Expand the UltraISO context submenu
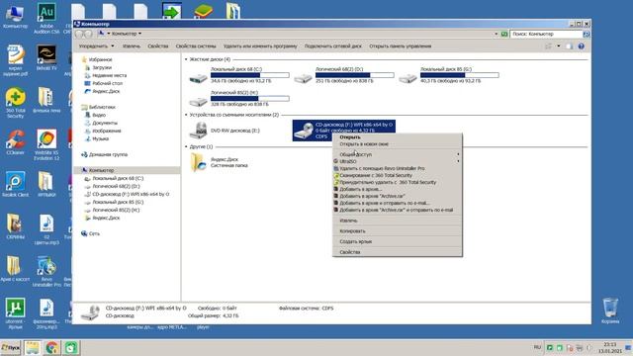 398,161
